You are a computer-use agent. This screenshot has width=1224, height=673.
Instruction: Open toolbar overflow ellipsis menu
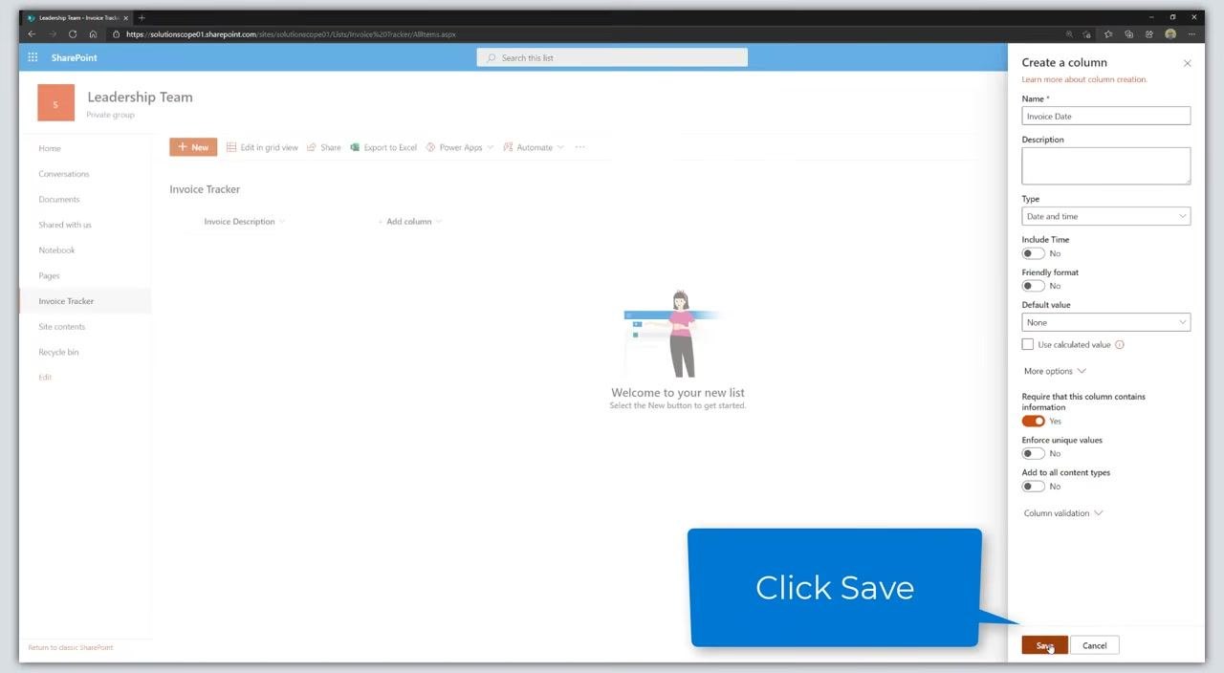click(x=579, y=147)
